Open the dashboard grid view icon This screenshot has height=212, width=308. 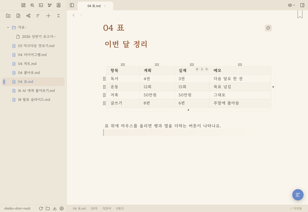coord(23,5)
